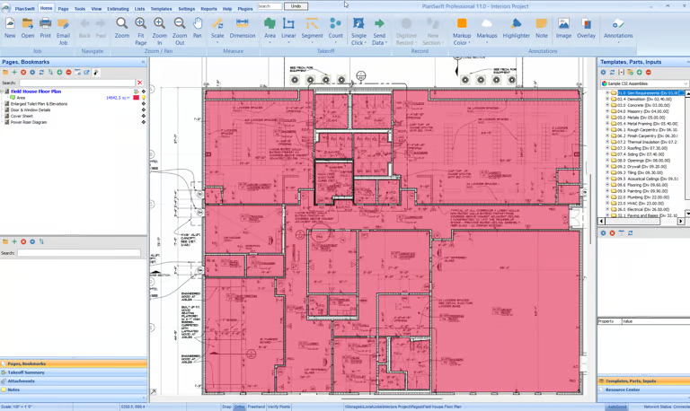690x411 pixels.
Task: Click Send Data
Action: (x=379, y=31)
